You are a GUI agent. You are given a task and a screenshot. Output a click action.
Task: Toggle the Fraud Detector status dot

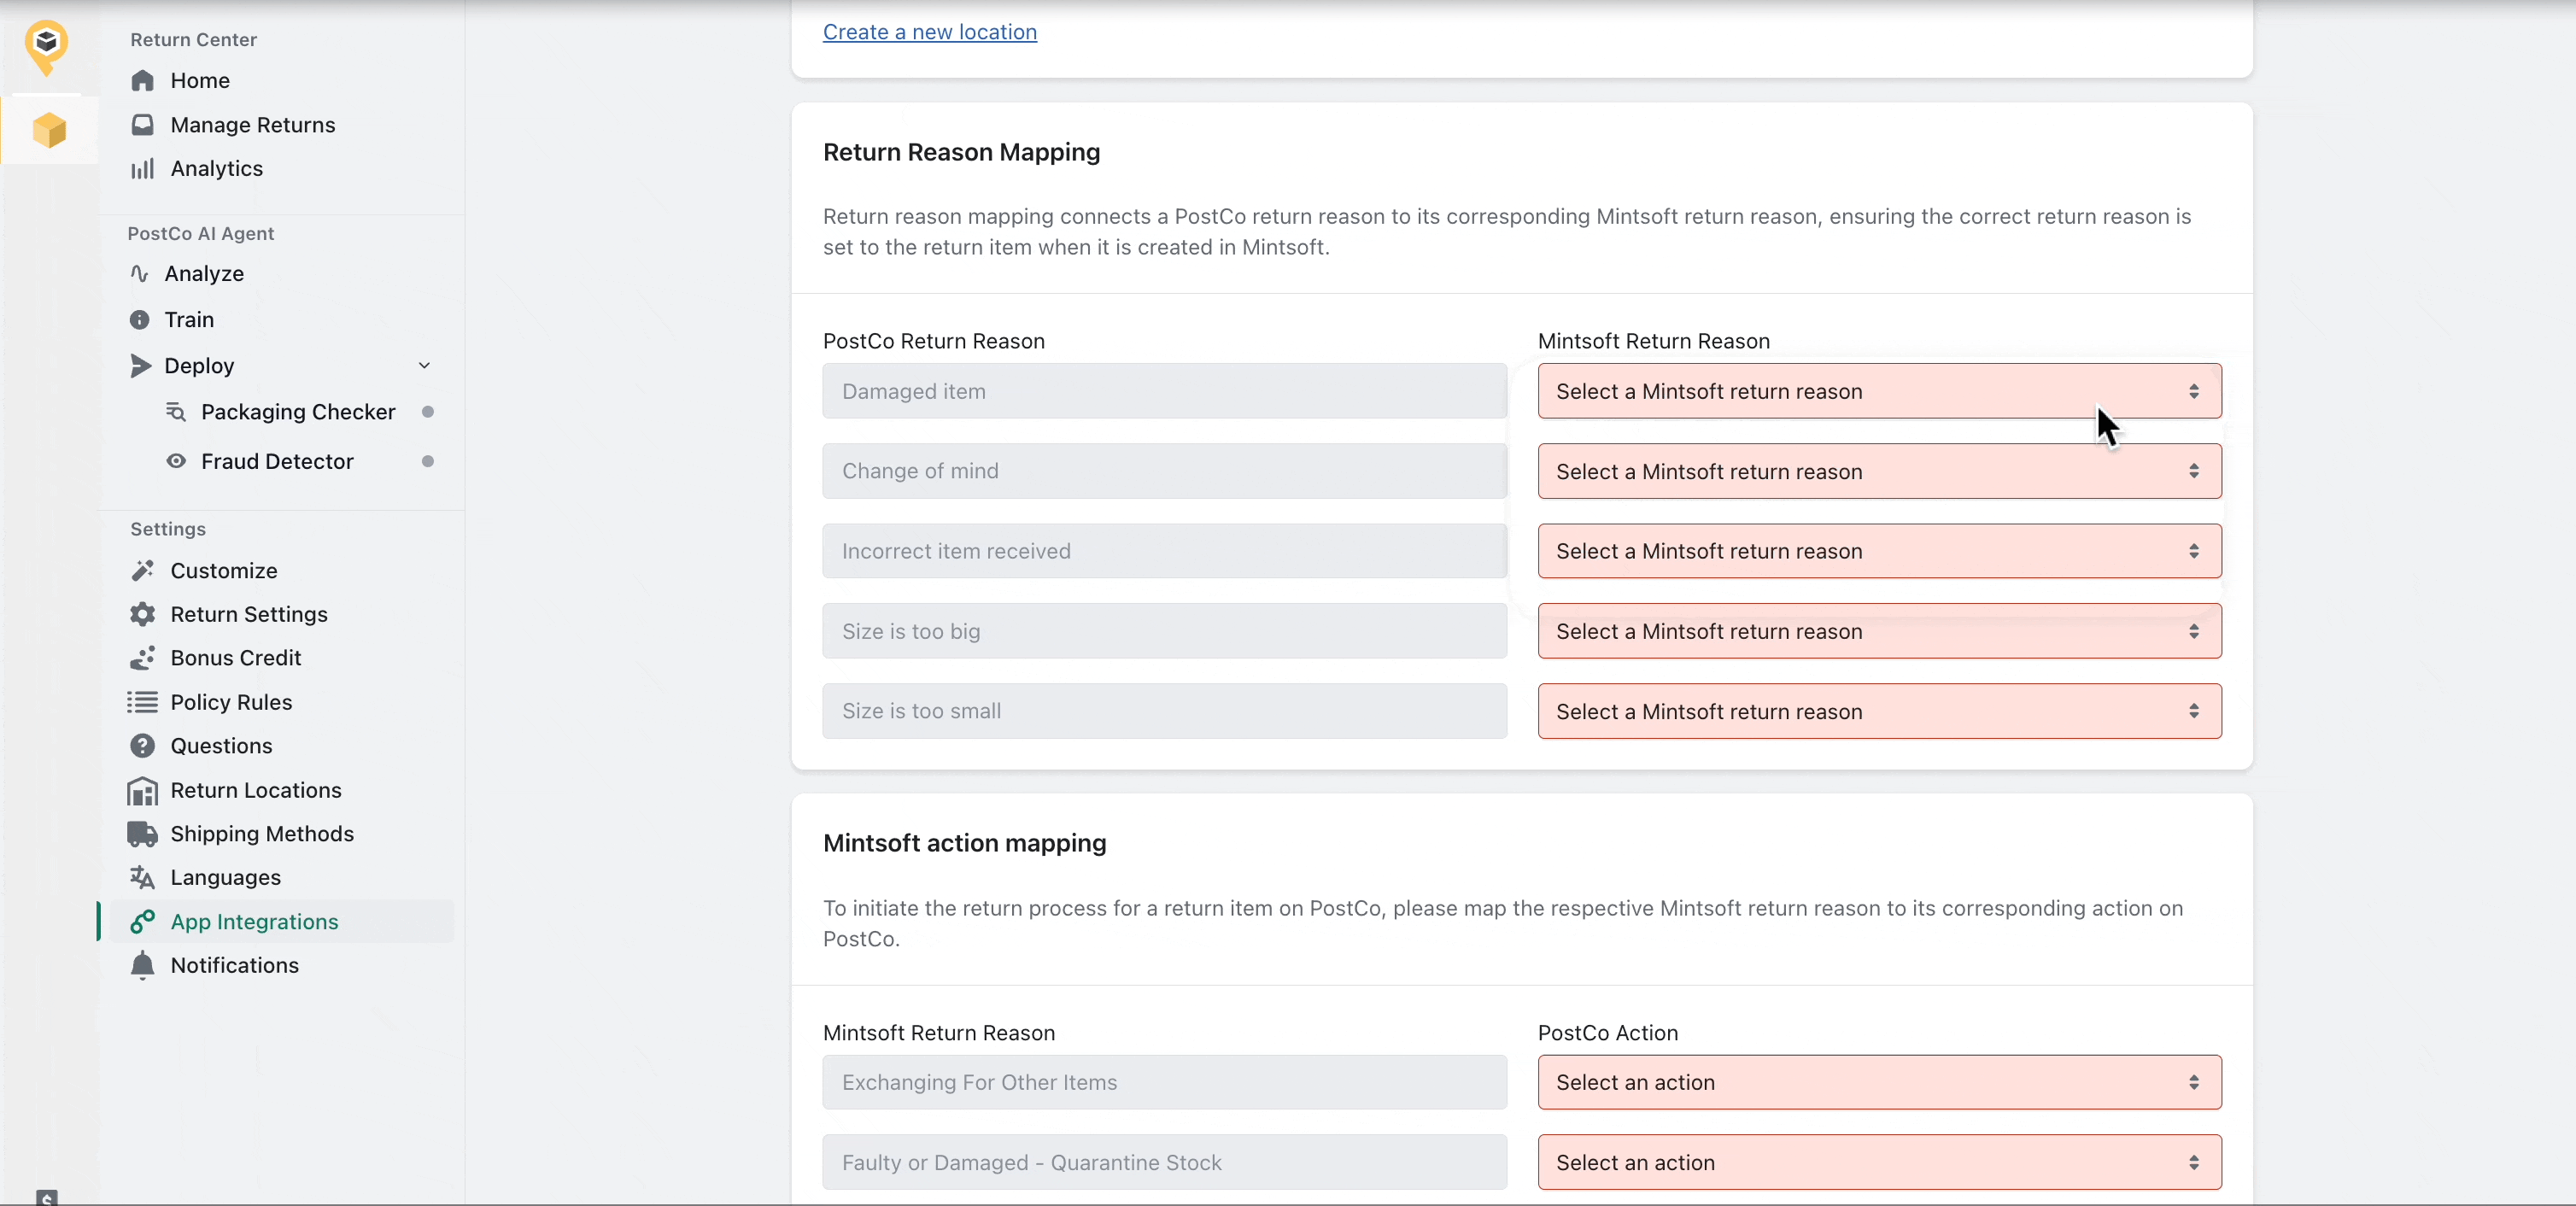(x=428, y=461)
